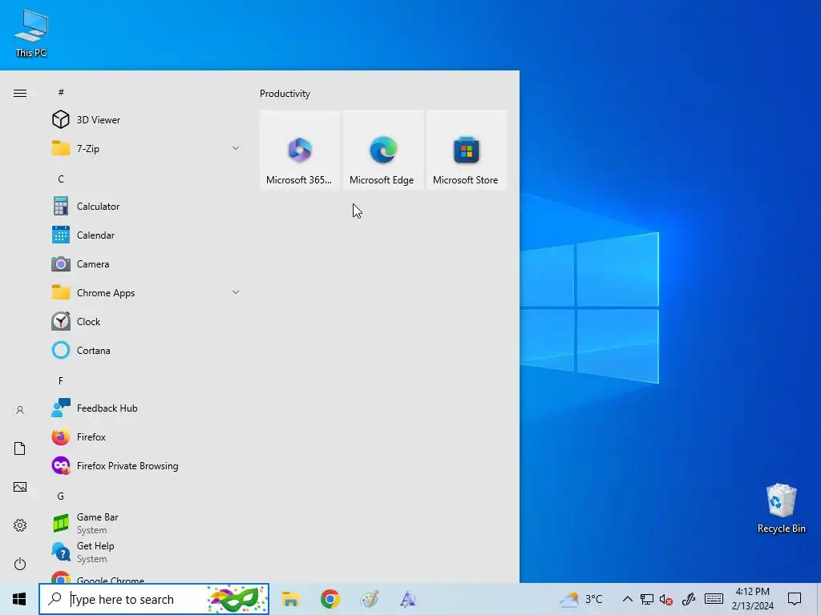Open File Explorer from the taskbar
821x615 pixels.
290,599
